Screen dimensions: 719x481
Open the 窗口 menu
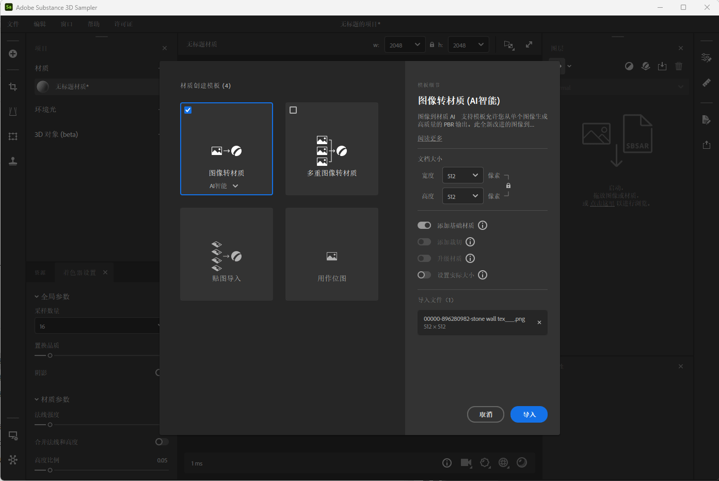pyautogui.click(x=67, y=24)
